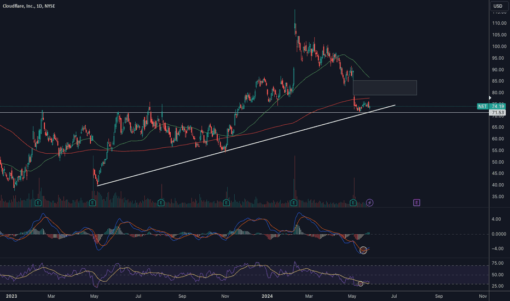Click the green NET symbol tag
Screen dimensions: 510x301
click(482, 106)
